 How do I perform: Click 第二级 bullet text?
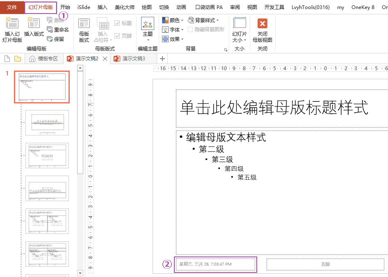click(x=211, y=149)
